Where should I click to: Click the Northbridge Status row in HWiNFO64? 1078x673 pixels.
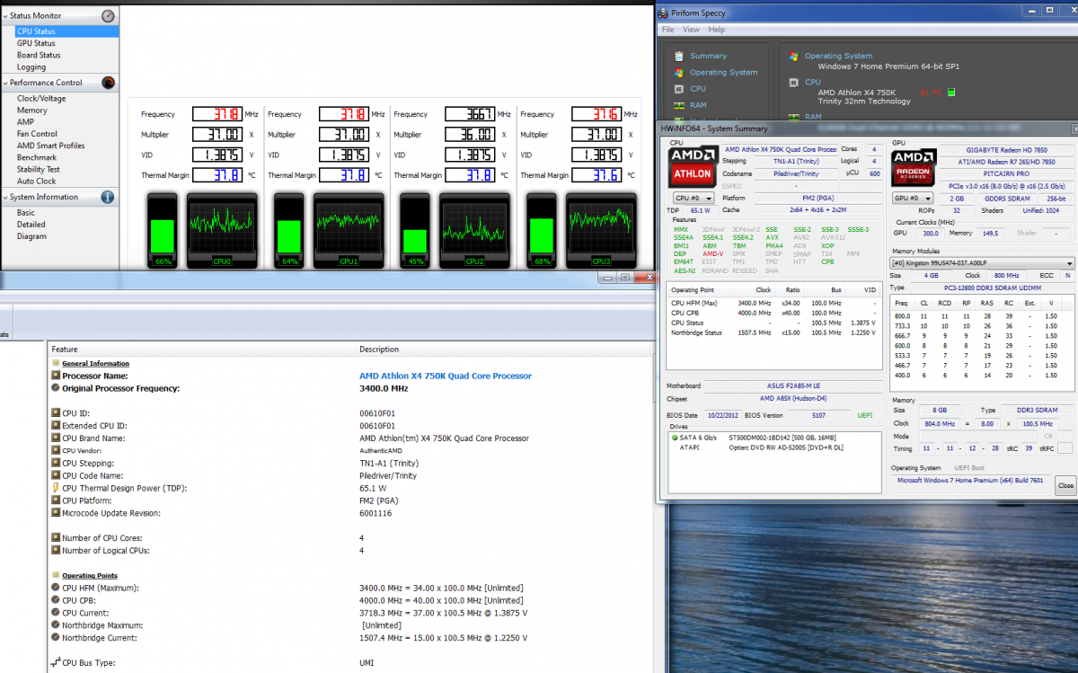coord(775,332)
